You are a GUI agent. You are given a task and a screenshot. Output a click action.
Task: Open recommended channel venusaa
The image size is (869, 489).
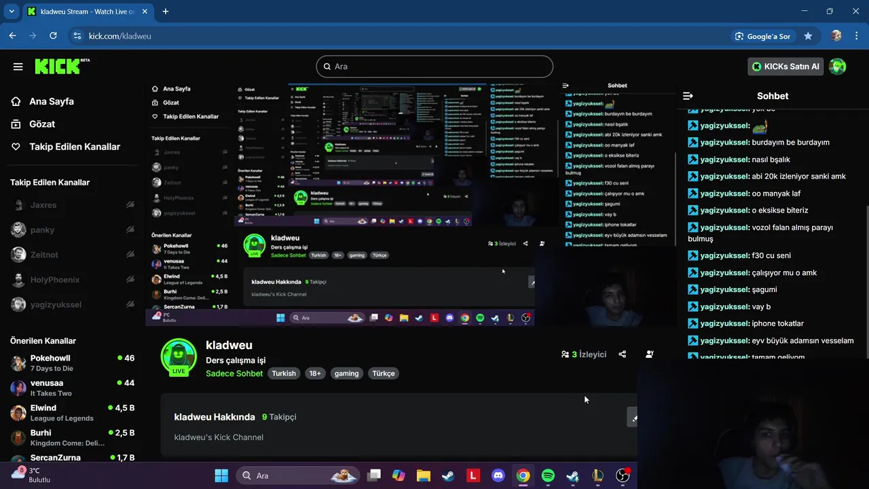click(x=72, y=388)
